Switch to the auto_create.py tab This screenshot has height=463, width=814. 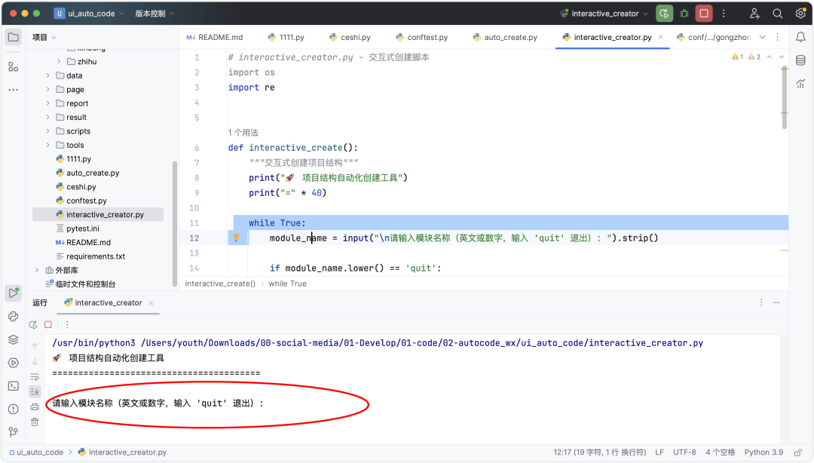coord(505,37)
